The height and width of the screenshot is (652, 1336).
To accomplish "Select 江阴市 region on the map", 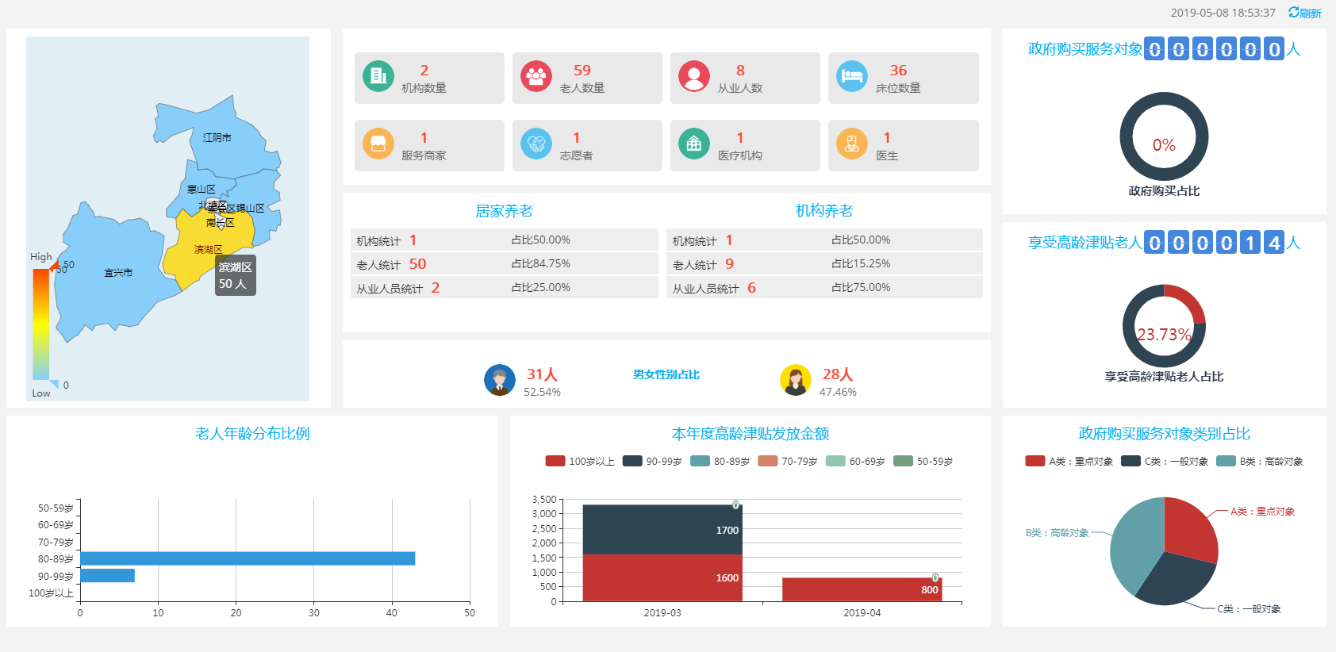I will coord(230,147).
